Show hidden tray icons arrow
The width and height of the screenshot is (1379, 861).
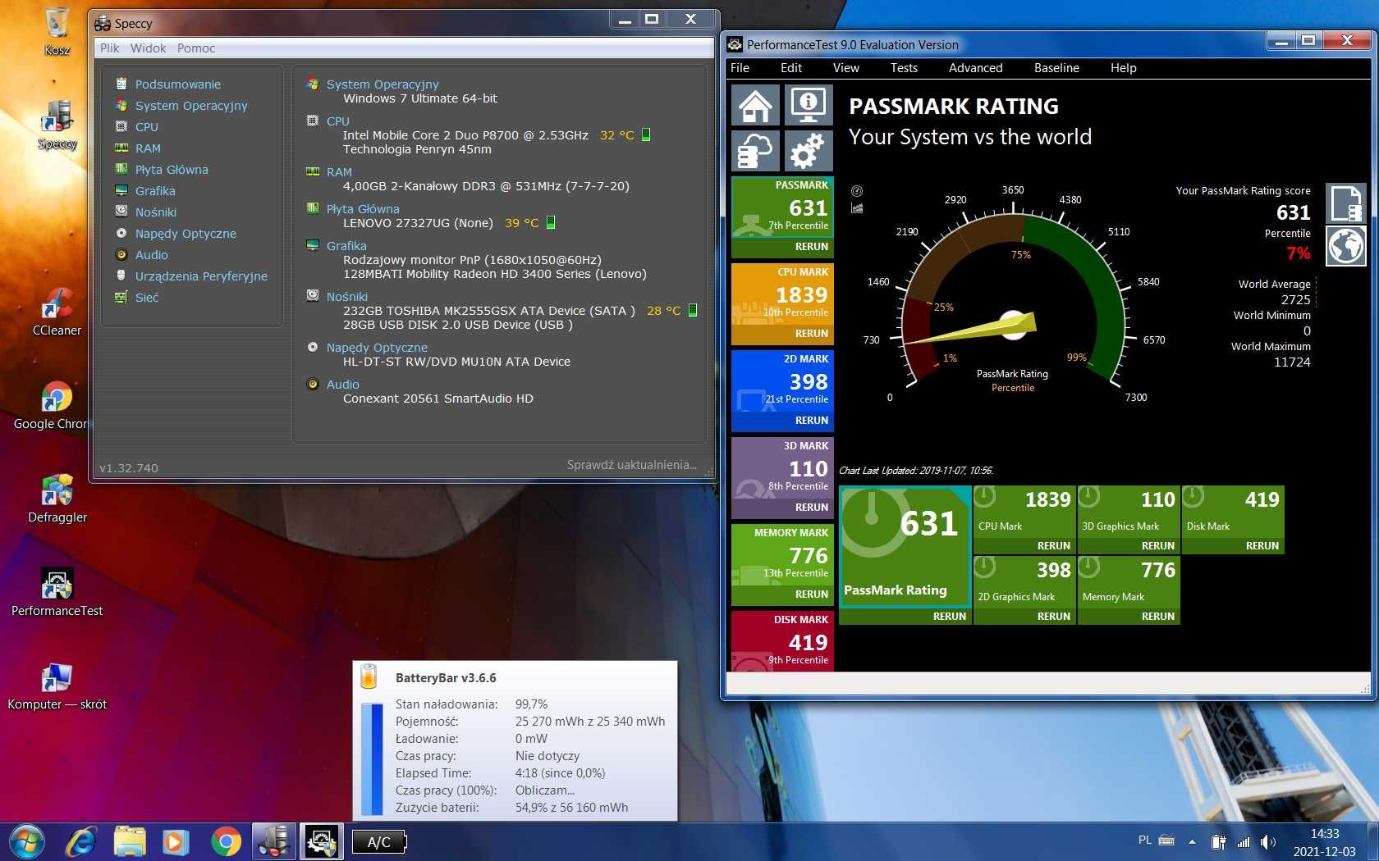(x=1192, y=841)
